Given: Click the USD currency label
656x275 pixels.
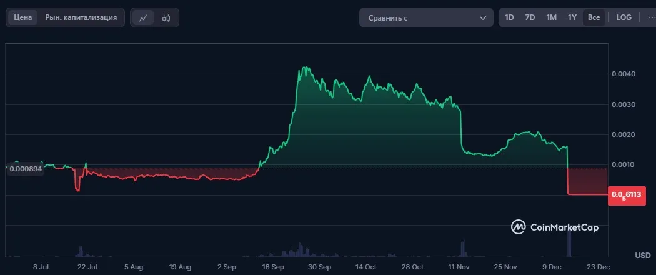Looking at the screenshot, I should tap(643, 256).
